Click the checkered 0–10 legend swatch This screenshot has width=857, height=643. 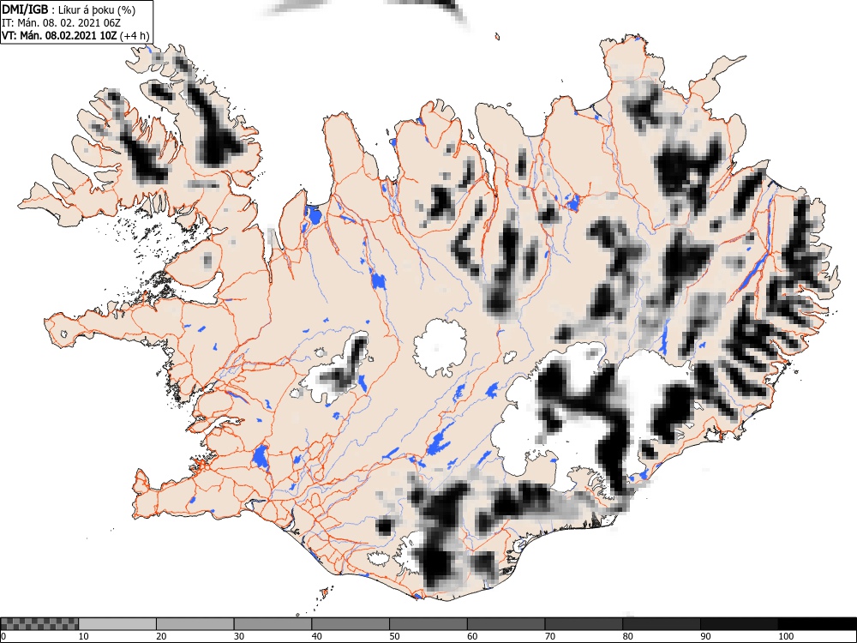(39, 624)
